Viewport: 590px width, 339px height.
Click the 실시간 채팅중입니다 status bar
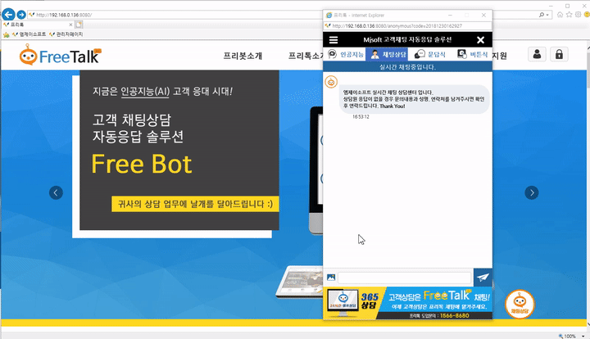pyautogui.click(x=407, y=67)
